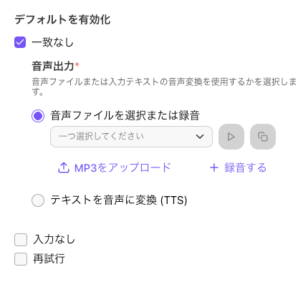
Task: Click the 音声ファイルを選択または録音 label text
Action: coord(125,116)
